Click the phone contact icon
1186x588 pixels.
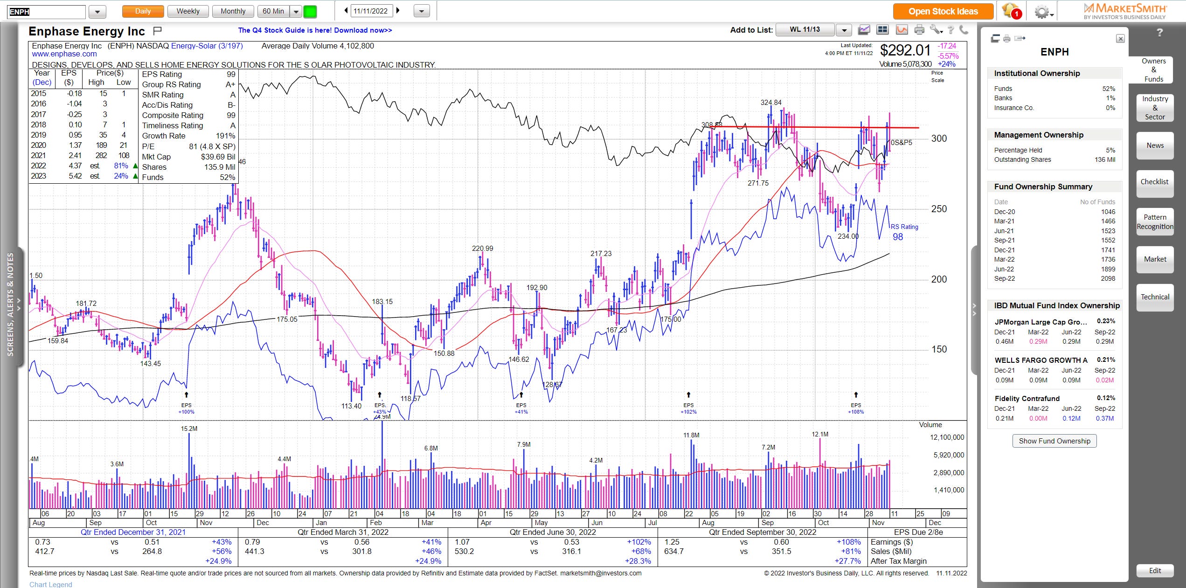tap(964, 30)
